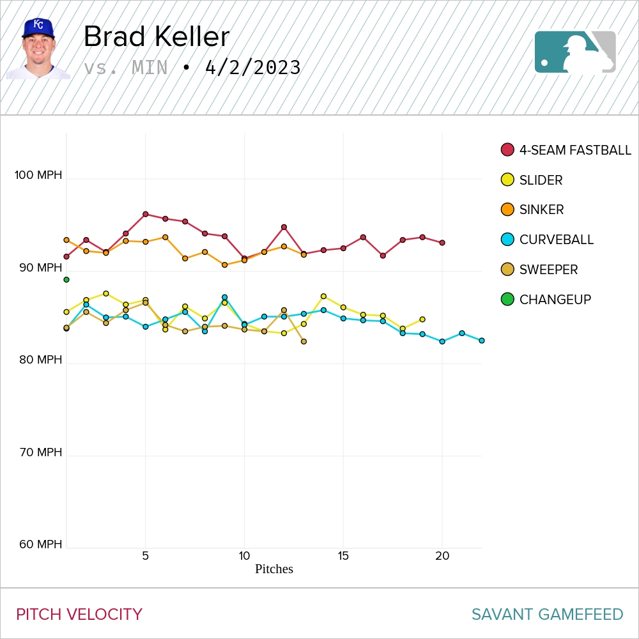Click Brad Keller's headshot photo

[x=38, y=49]
